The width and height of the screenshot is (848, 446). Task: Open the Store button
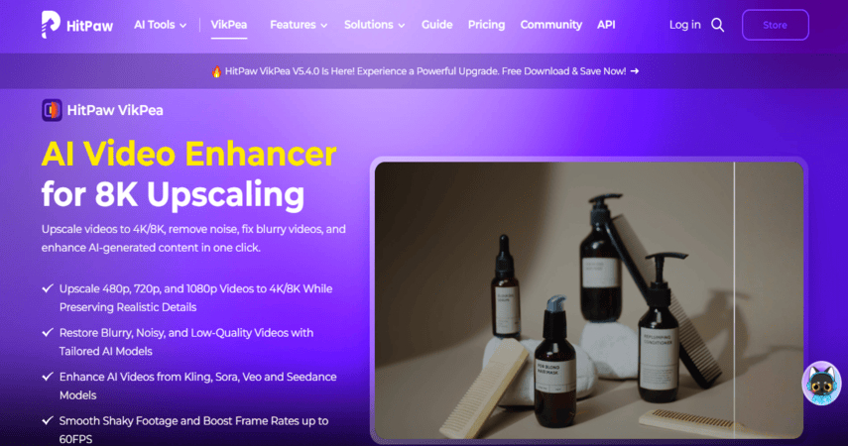775,25
